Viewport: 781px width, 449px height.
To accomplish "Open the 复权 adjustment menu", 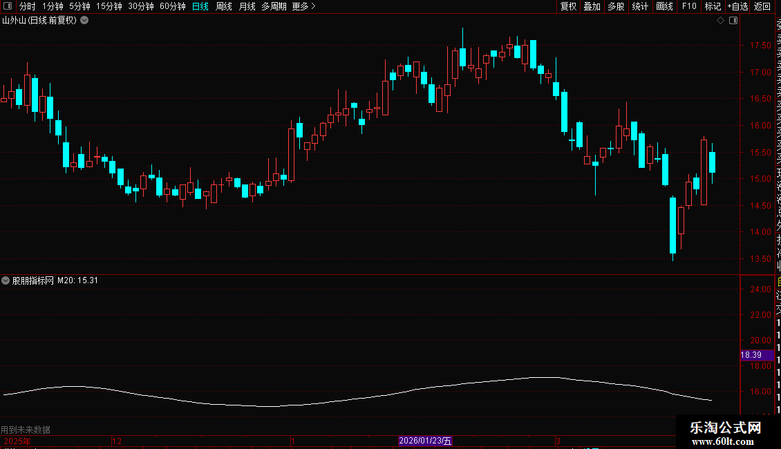I will point(568,6).
